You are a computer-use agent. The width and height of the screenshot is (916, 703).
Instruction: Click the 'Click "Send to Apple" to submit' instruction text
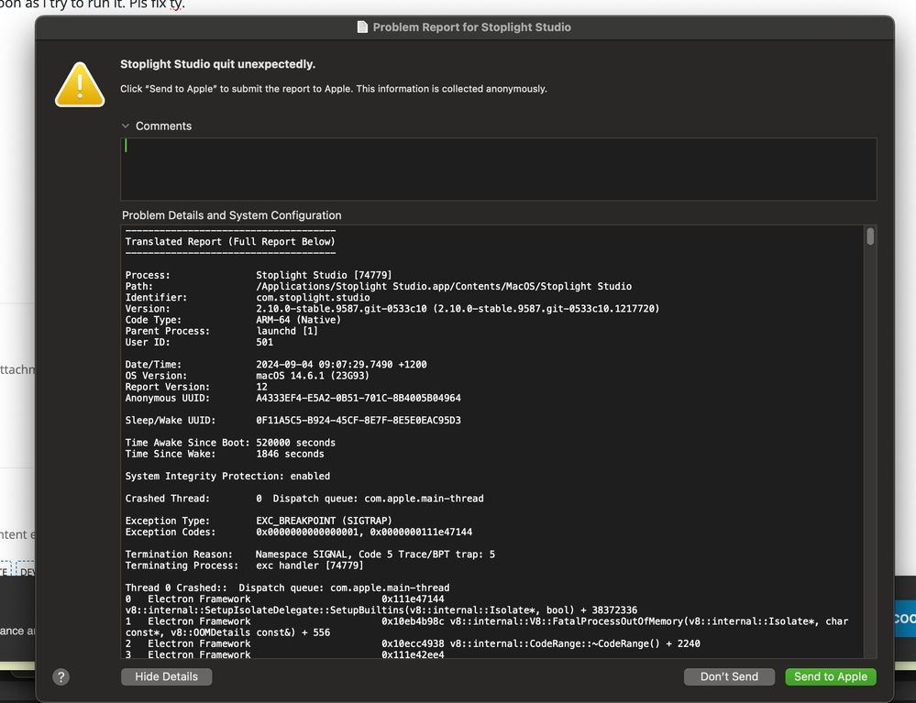(334, 89)
